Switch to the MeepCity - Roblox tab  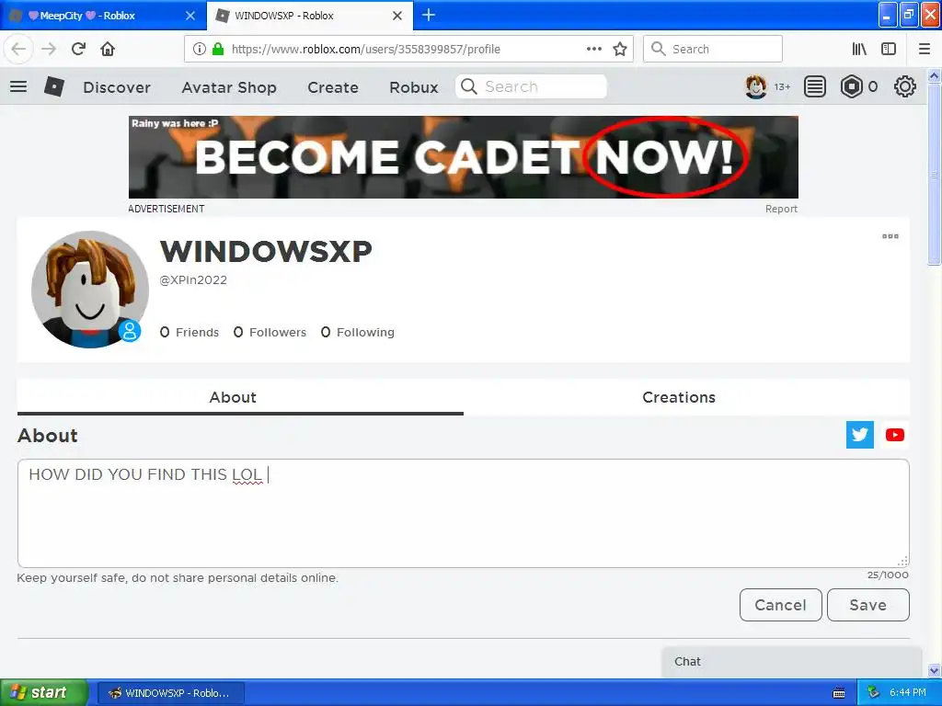click(x=102, y=16)
